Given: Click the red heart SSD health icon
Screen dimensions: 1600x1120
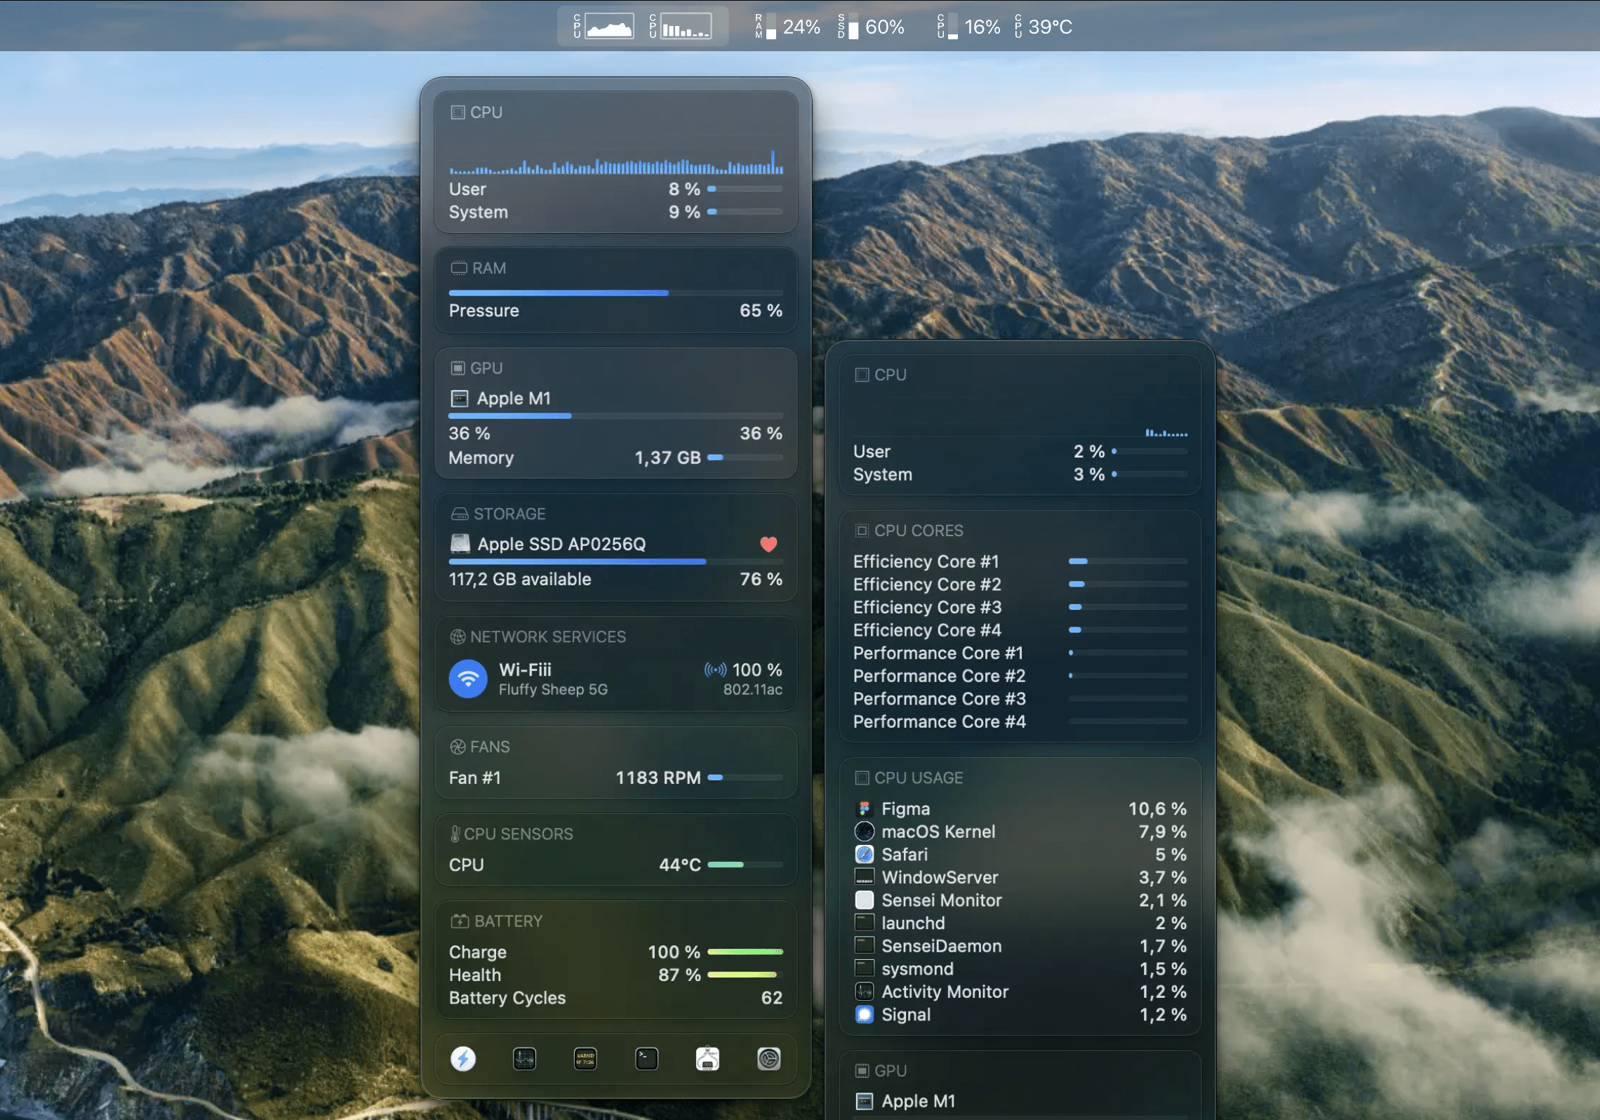Looking at the screenshot, I should click(x=768, y=544).
